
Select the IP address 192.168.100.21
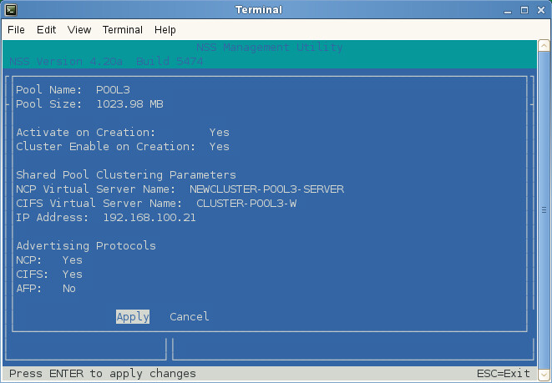149,217
